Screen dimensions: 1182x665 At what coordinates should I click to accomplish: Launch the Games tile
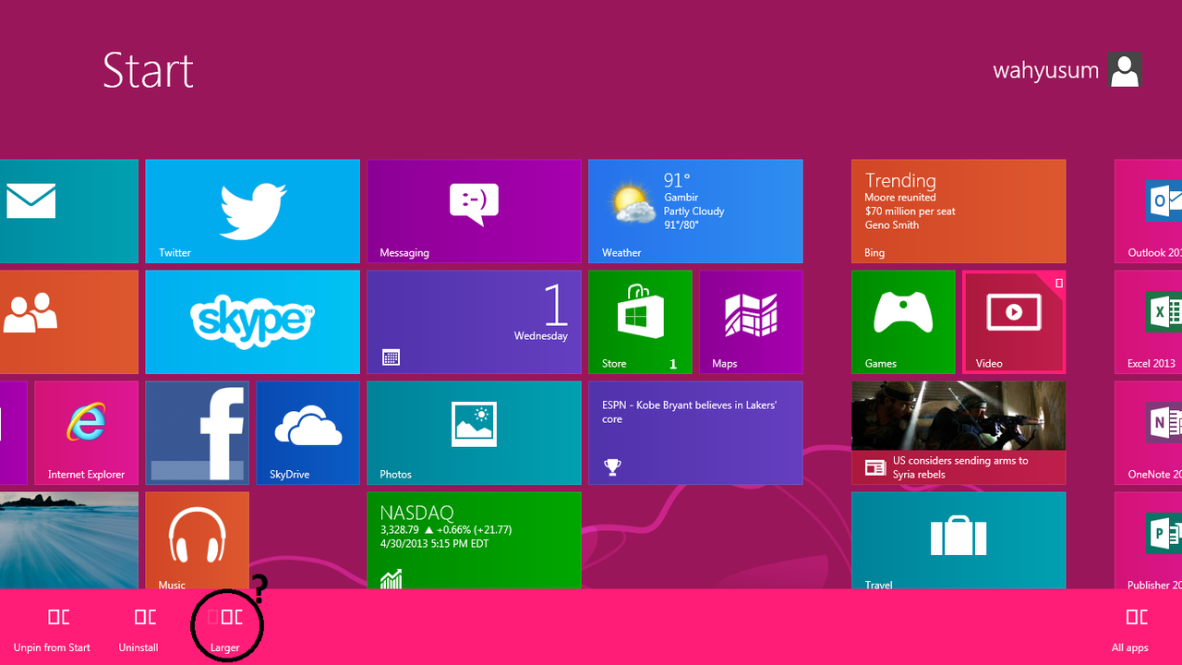[903, 322]
